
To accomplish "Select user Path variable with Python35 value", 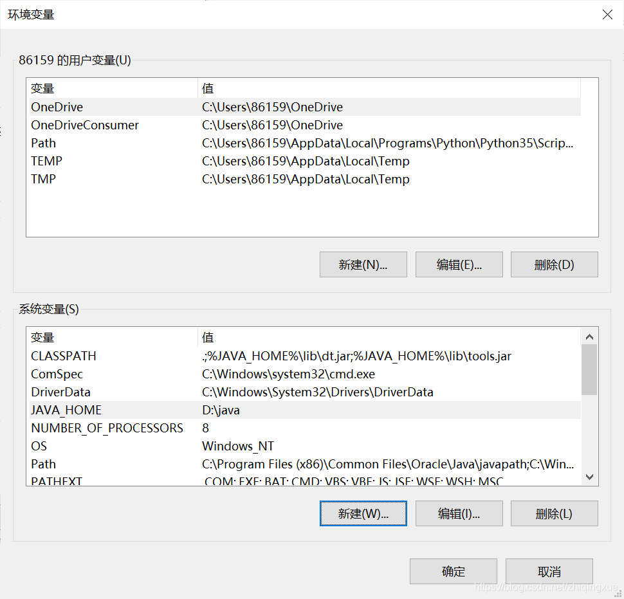I will 305,143.
